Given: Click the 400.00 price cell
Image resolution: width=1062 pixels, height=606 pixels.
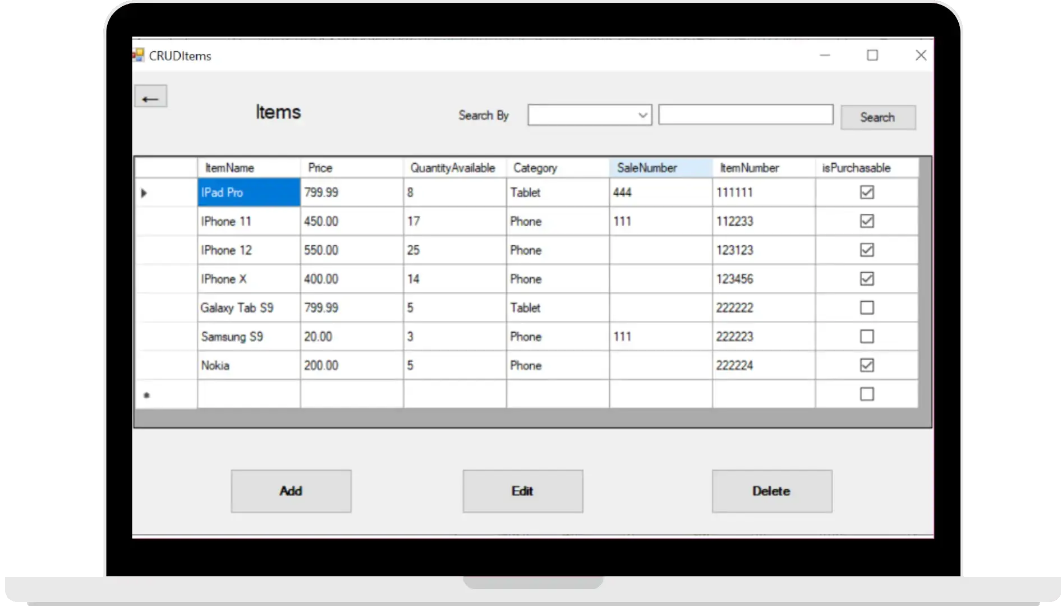Looking at the screenshot, I should (352, 279).
